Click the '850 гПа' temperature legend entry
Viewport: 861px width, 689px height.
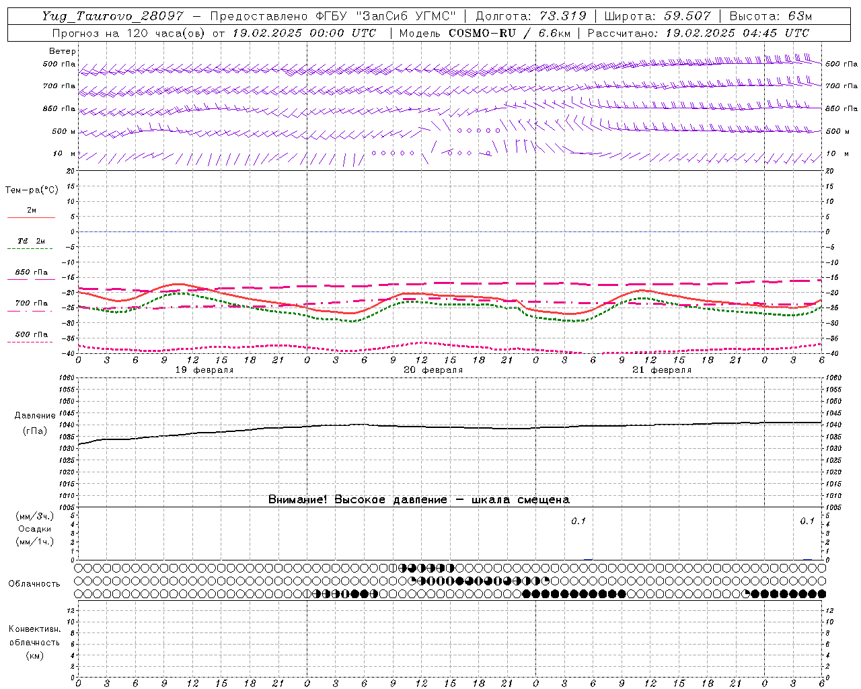(x=32, y=273)
